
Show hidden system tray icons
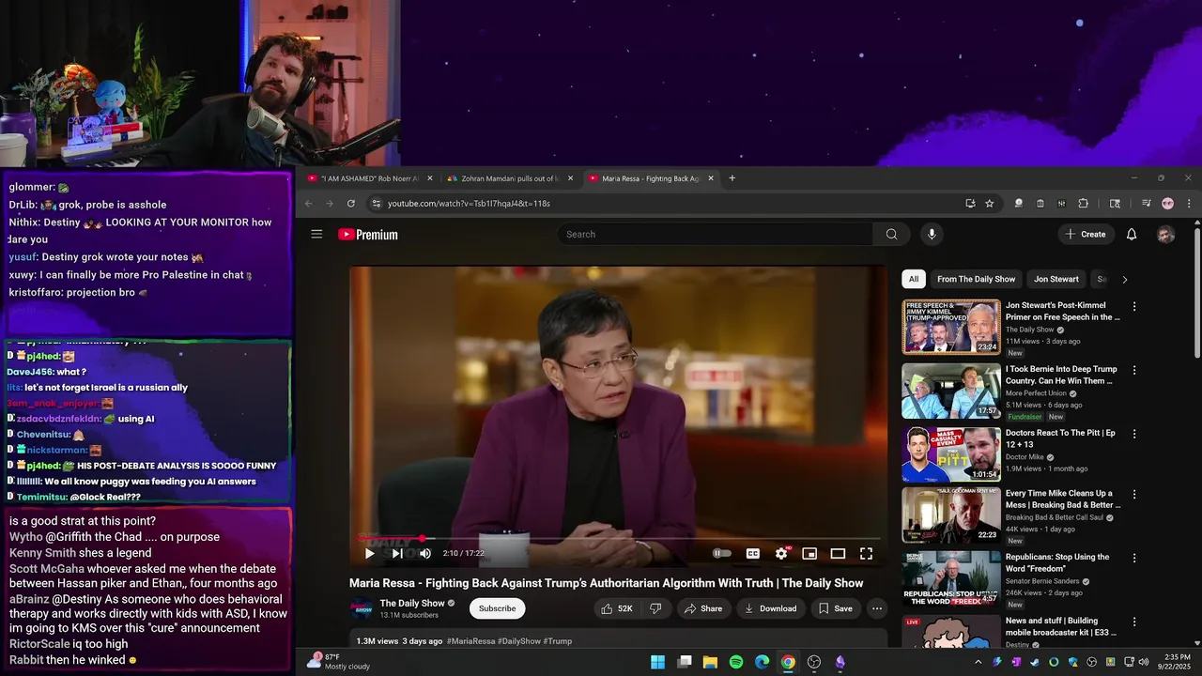click(x=978, y=662)
